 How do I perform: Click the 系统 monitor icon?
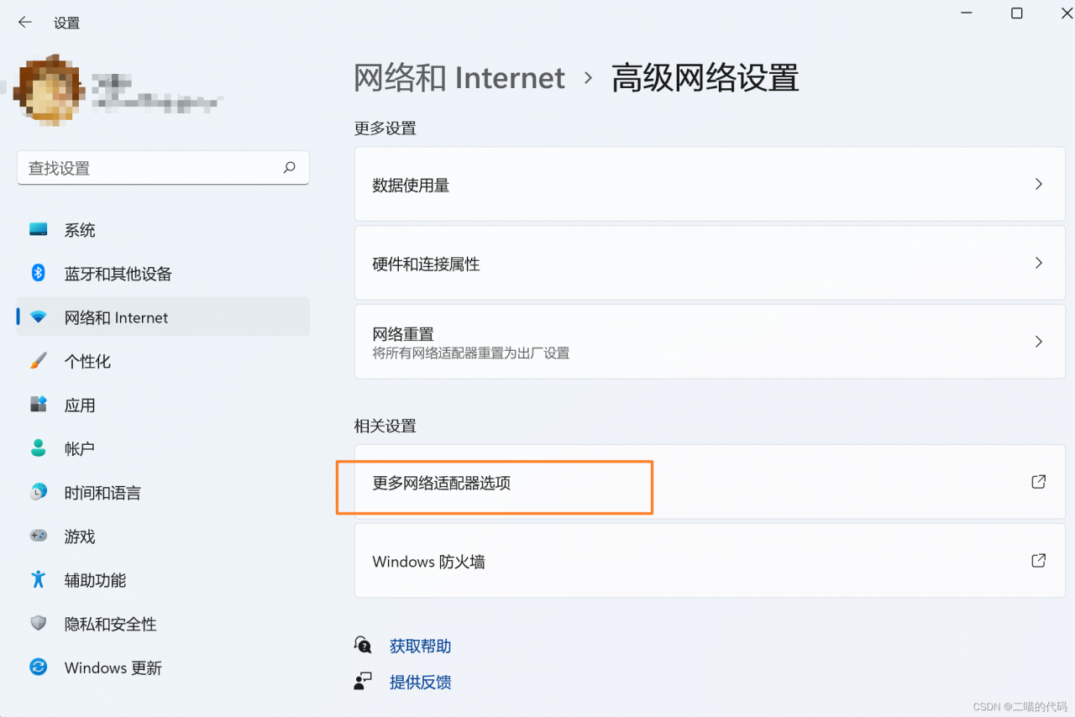pos(39,229)
